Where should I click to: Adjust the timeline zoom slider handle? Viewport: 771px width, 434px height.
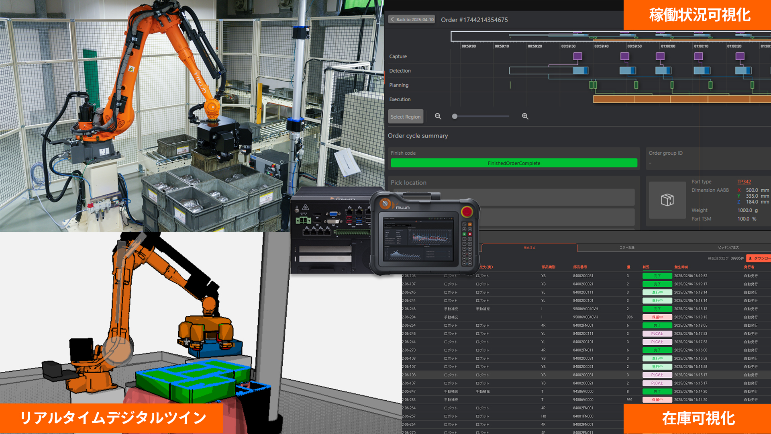455,117
